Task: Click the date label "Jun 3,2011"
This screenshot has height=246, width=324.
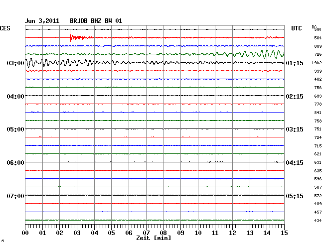Action: (x=42, y=21)
